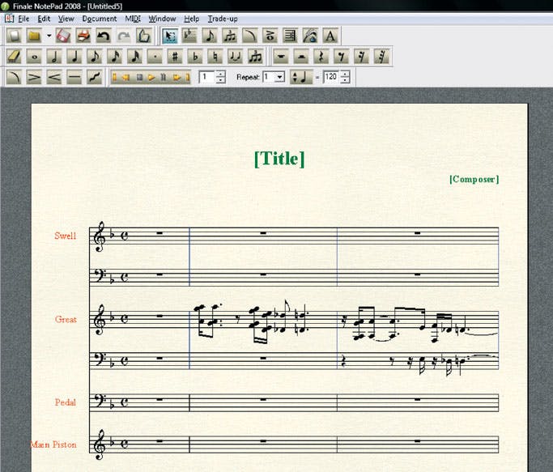Open the tempo note-value selector
Image resolution: width=553 pixels, height=472 pixels.
point(301,77)
